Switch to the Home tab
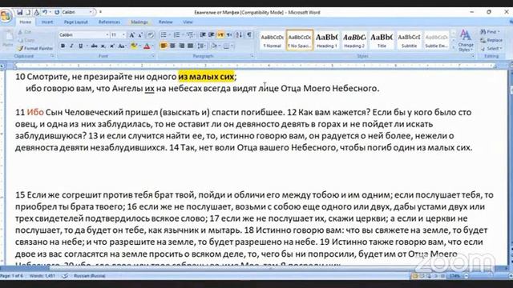 coord(25,22)
